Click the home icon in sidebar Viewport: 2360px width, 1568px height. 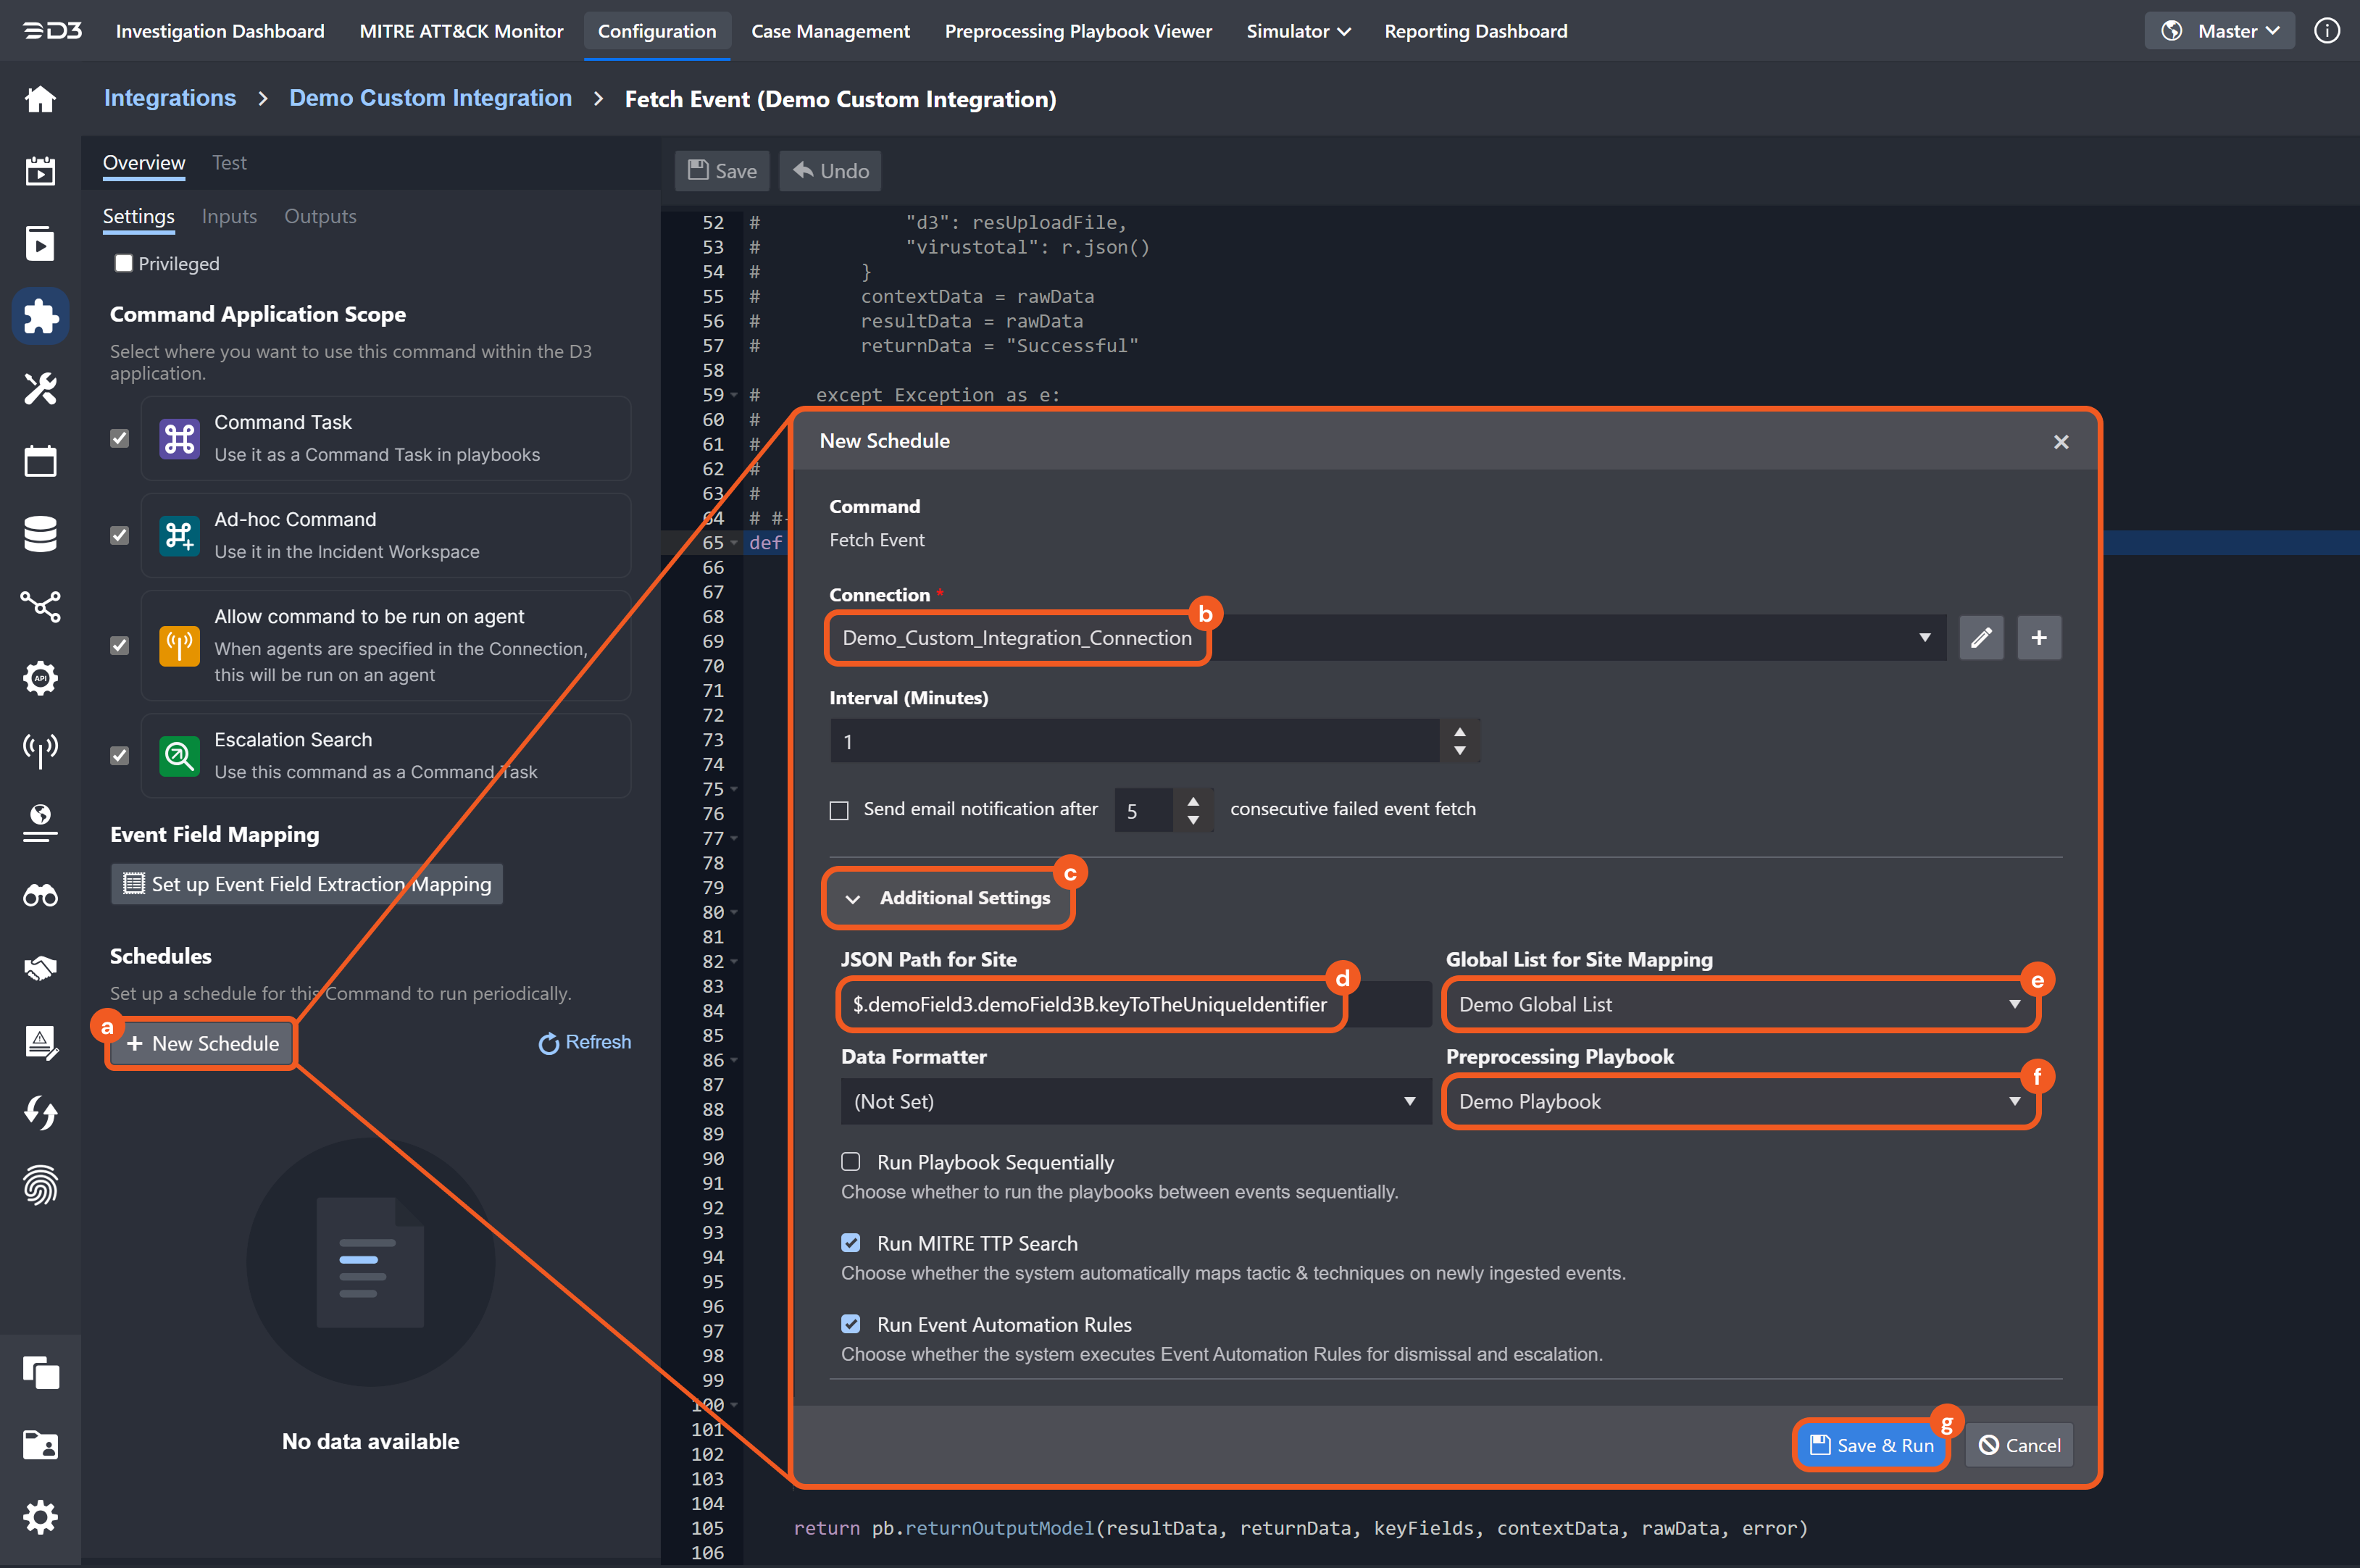point(40,99)
